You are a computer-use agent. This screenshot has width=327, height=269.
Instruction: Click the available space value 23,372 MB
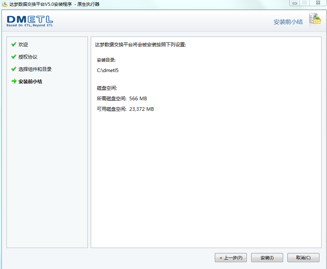(142, 109)
